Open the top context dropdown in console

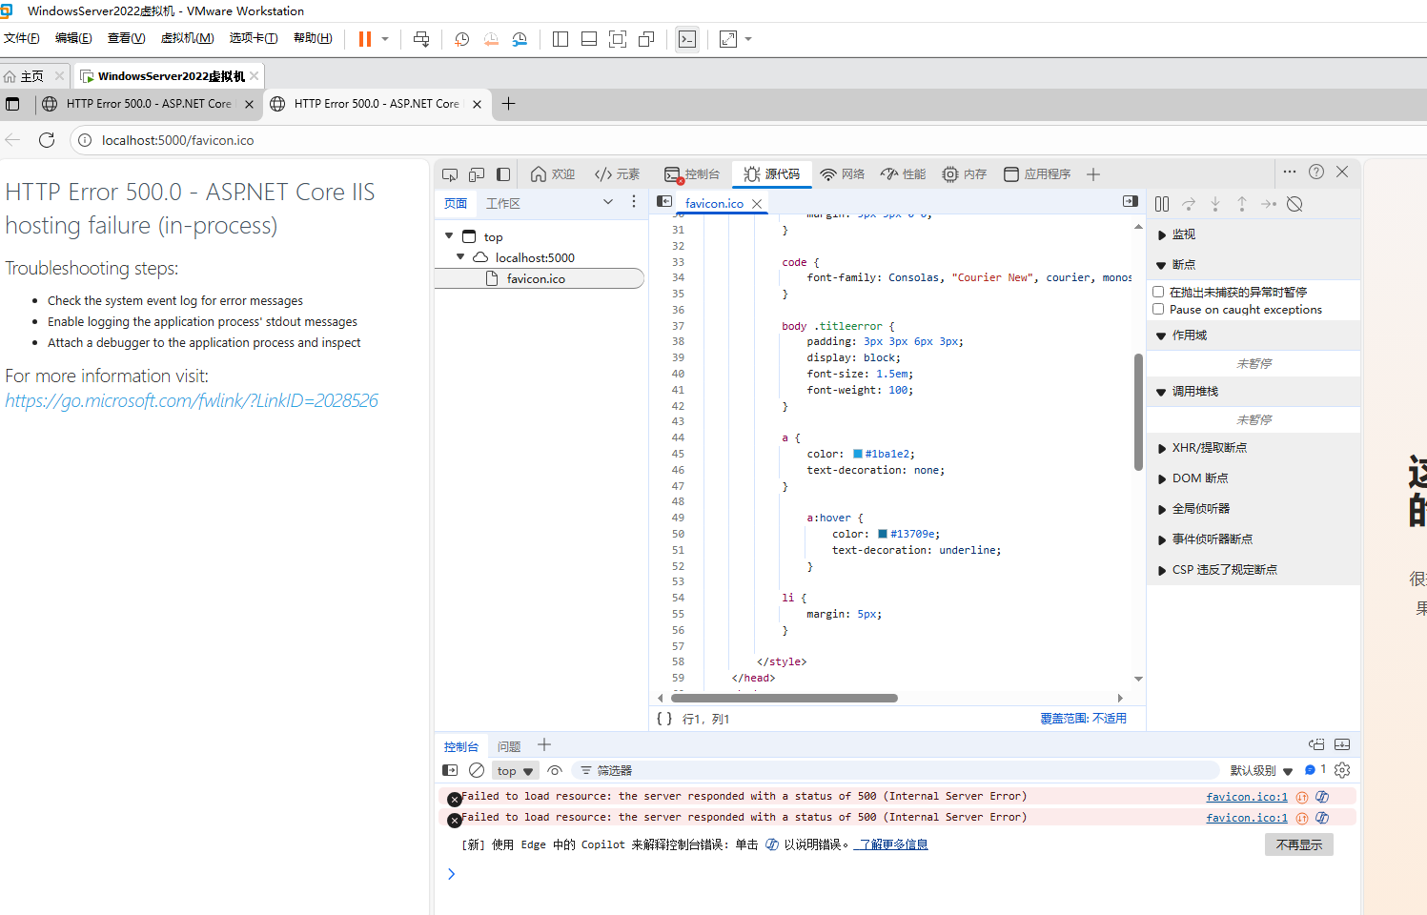click(x=516, y=771)
